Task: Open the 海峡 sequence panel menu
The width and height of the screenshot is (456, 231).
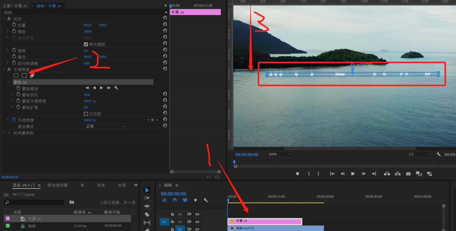Action: (x=177, y=185)
